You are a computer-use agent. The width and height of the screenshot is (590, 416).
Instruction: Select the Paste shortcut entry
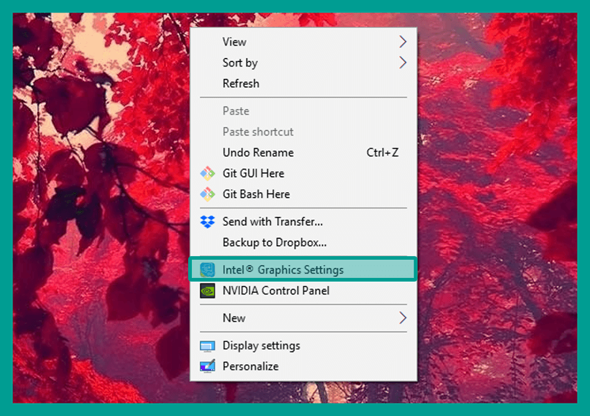click(303, 131)
